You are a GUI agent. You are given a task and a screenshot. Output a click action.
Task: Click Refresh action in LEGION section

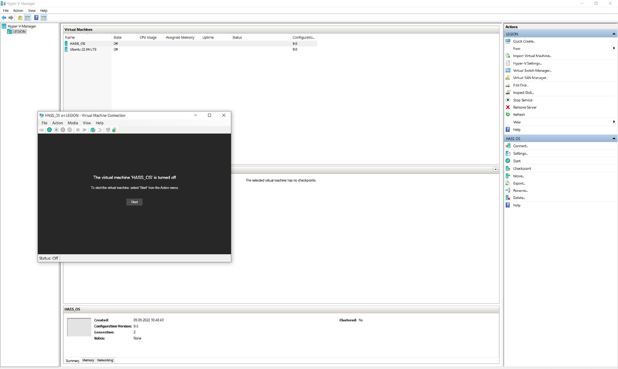(x=519, y=115)
